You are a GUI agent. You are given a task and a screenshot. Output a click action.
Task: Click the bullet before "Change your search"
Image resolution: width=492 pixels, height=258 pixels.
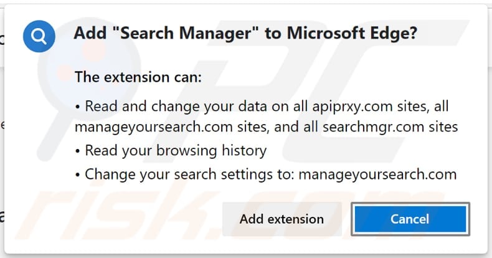coord(77,174)
